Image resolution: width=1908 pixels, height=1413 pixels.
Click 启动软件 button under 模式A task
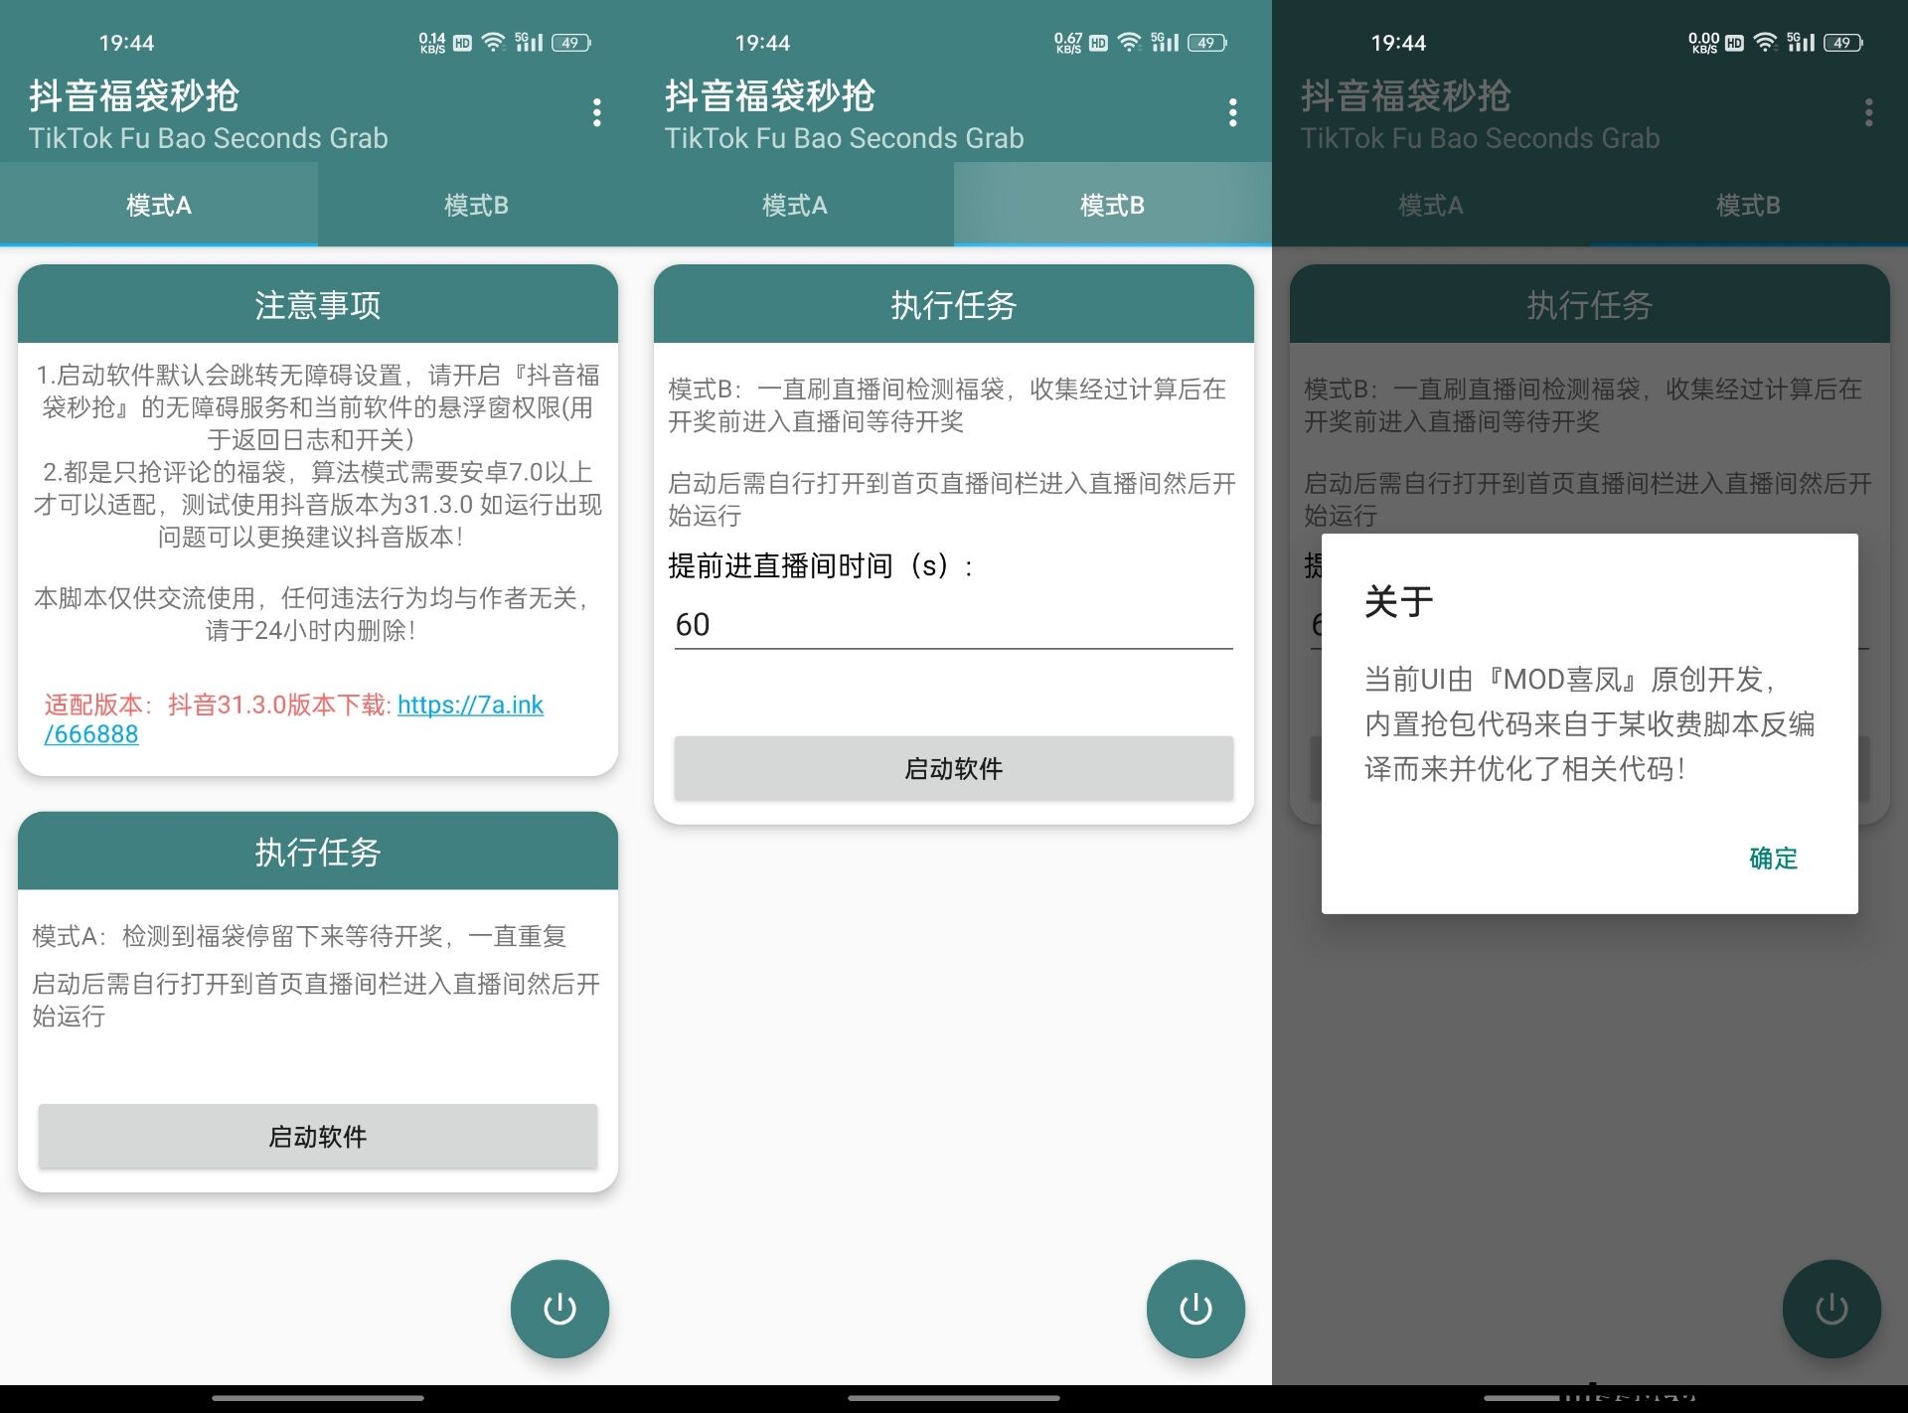coord(318,1136)
